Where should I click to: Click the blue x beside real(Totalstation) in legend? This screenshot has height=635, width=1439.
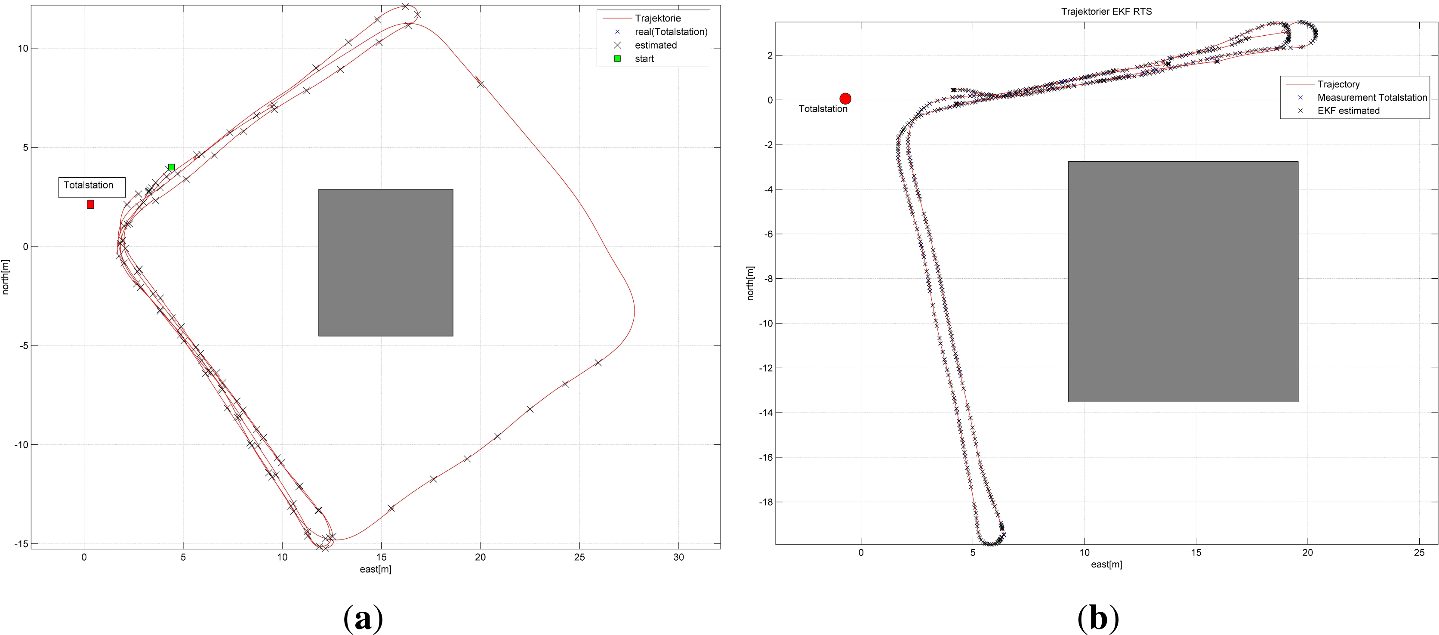(x=617, y=32)
